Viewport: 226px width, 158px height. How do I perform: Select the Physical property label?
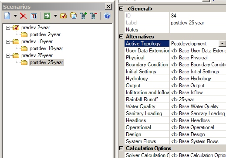coord(135,58)
